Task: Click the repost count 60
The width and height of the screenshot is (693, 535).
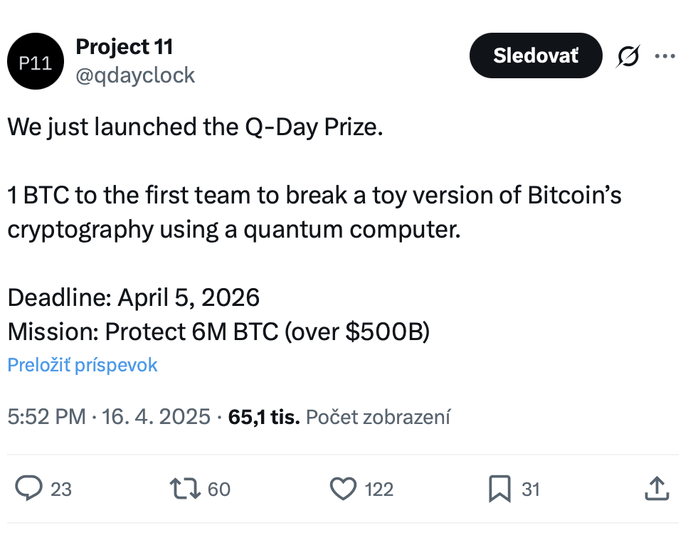Action: [219, 489]
